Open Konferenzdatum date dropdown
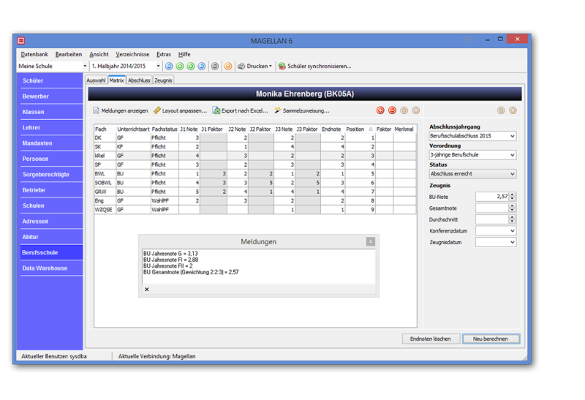This screenshot has height=400, width=585. click(x=513, y=231)
